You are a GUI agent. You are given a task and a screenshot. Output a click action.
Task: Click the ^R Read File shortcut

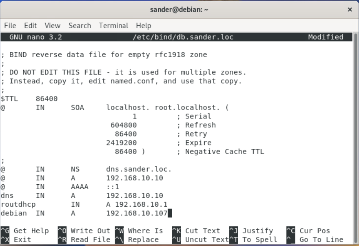[x=84, y=240]
